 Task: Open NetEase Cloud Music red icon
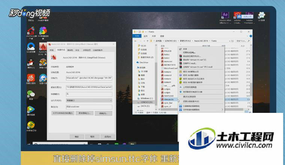point(31,79)
